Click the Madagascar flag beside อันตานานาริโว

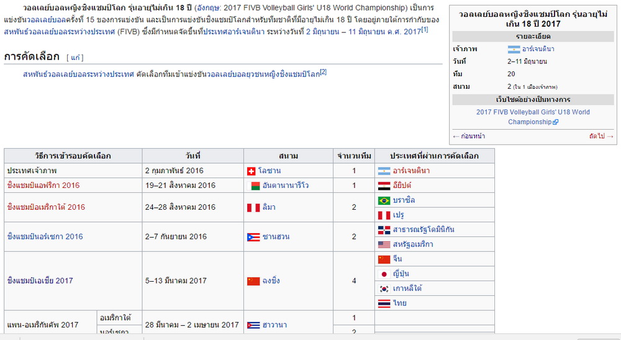point(253,186)
